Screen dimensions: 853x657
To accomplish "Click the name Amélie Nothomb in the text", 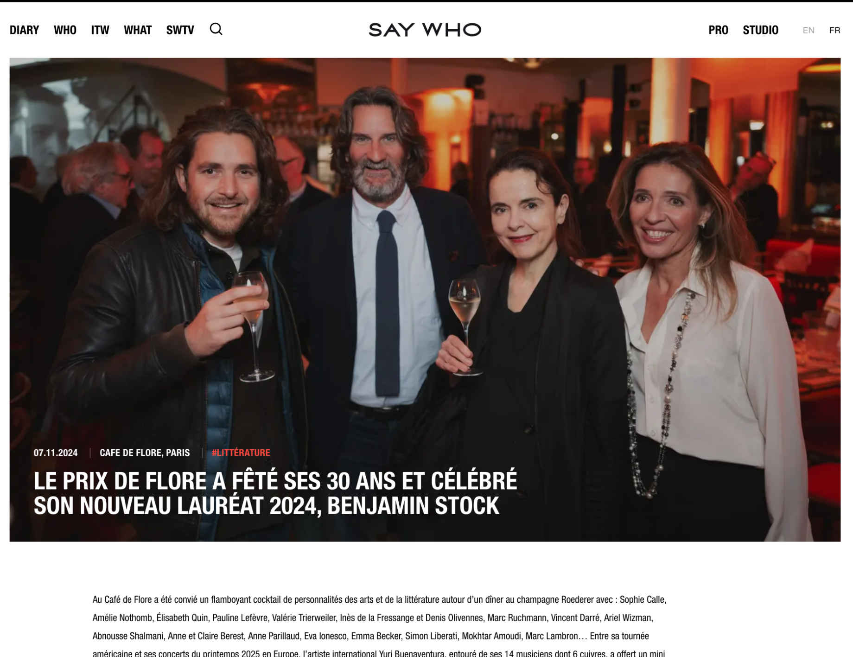I will (122, 618).
